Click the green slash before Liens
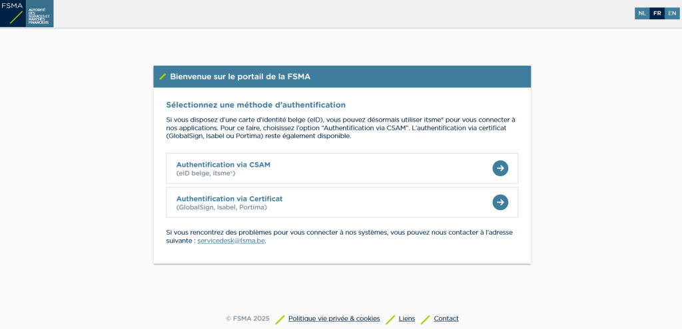 coord(390,319)
